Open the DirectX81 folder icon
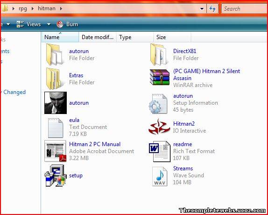 (158, 54)
